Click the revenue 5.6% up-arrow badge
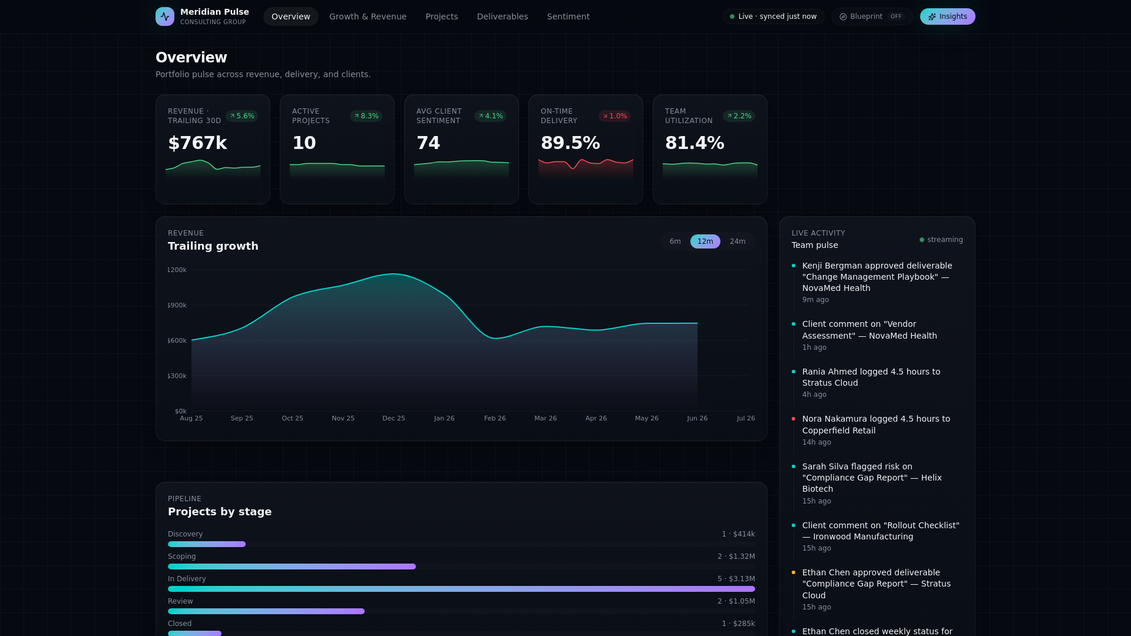Screen dimensions: 1131x636 pos(242,116)
